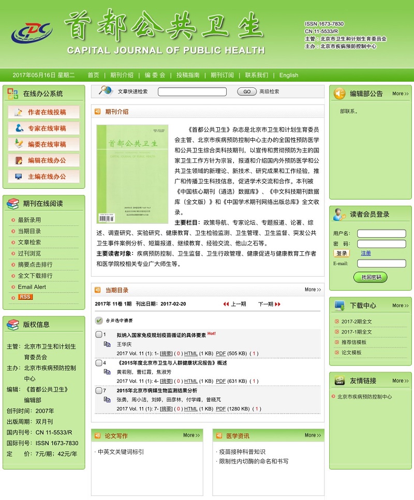The image size is (414, 500).
Task: Click the magnifier quick search icon
Action: pyautogui.click(x=106, y=91)
